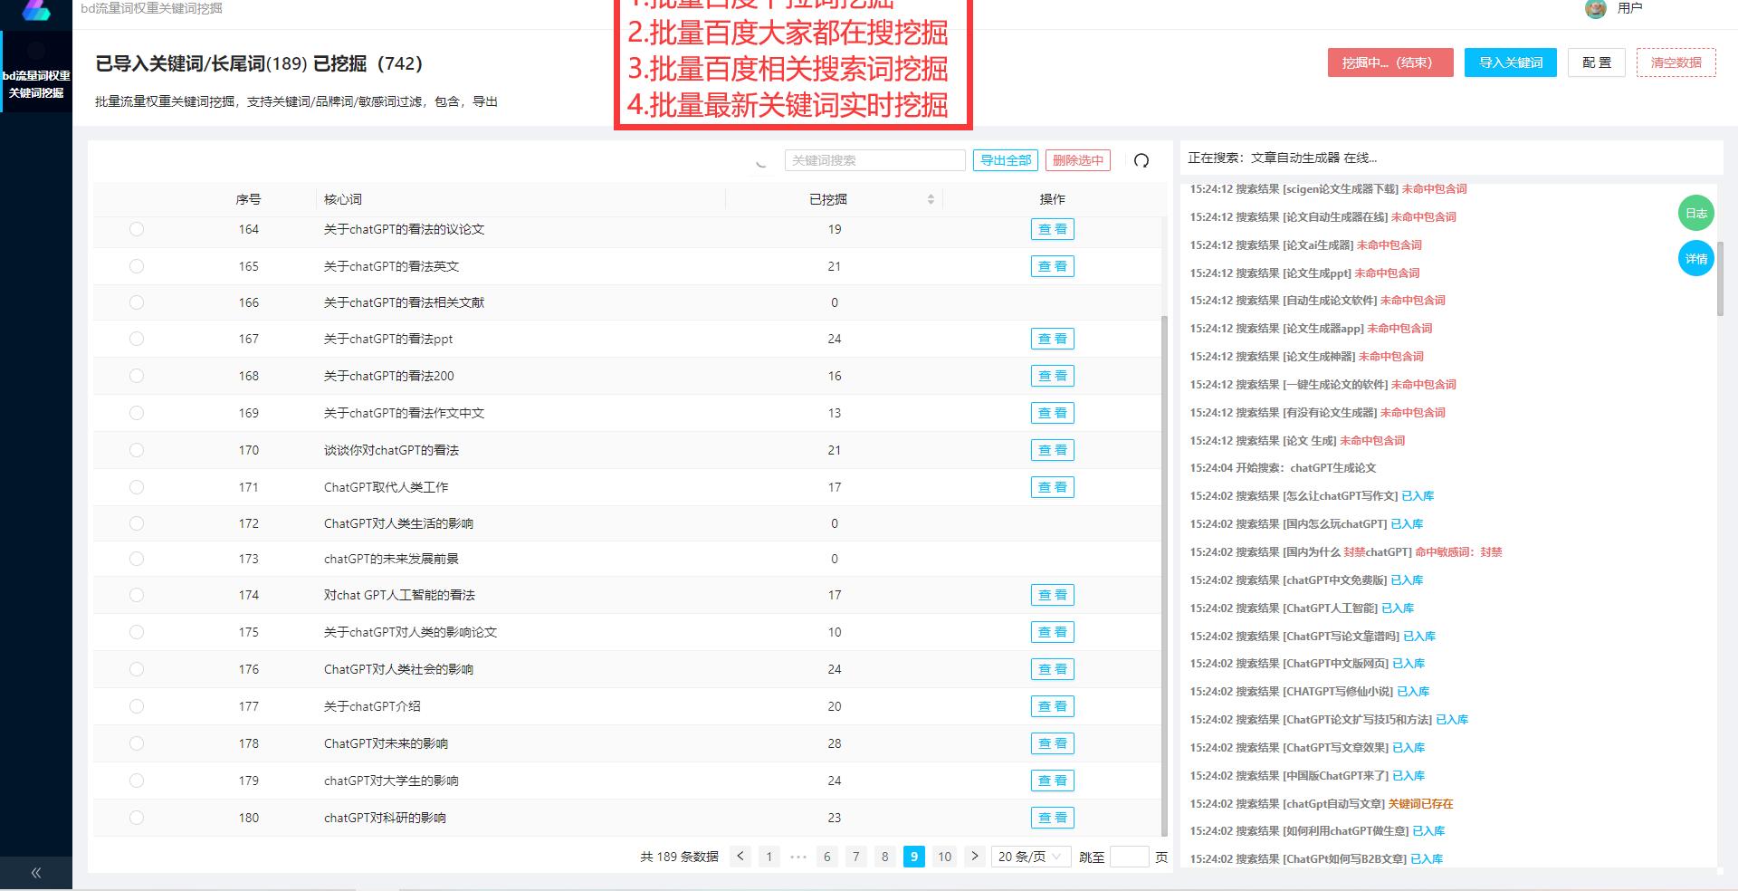Click keyword chatGPT对科研的影响
This screenshot has height=891, width=1738.
click(x=385, y=818)
